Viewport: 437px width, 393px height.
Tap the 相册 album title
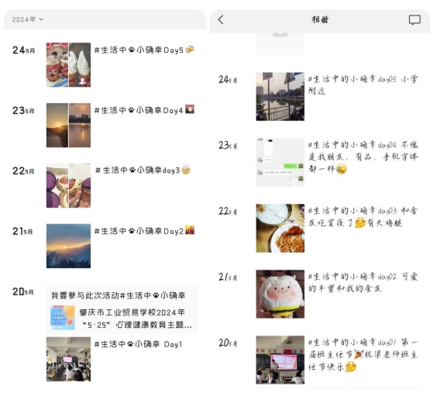pos(320,20)
